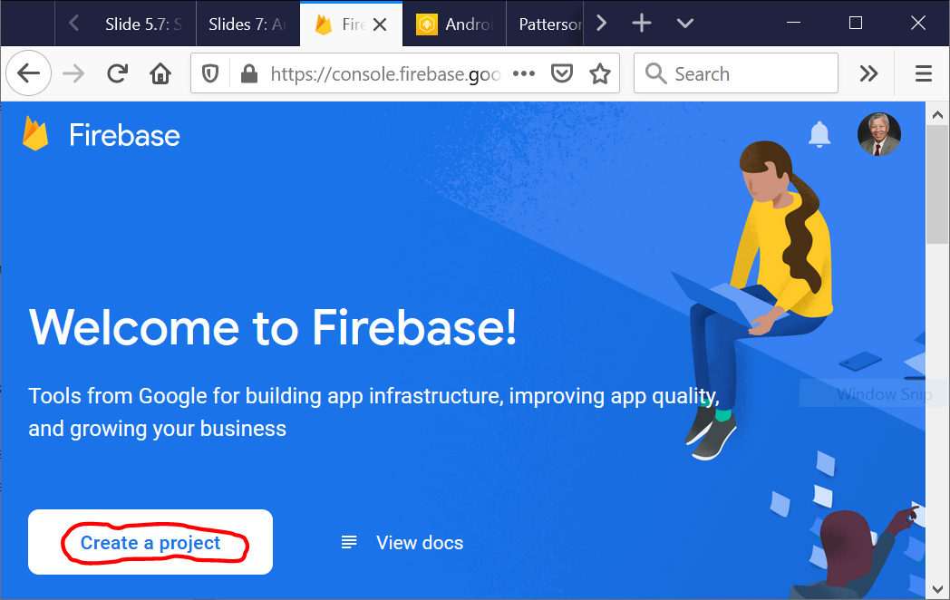View site security padlock information
Screen dimensions: 950x600
coord(249,74)
